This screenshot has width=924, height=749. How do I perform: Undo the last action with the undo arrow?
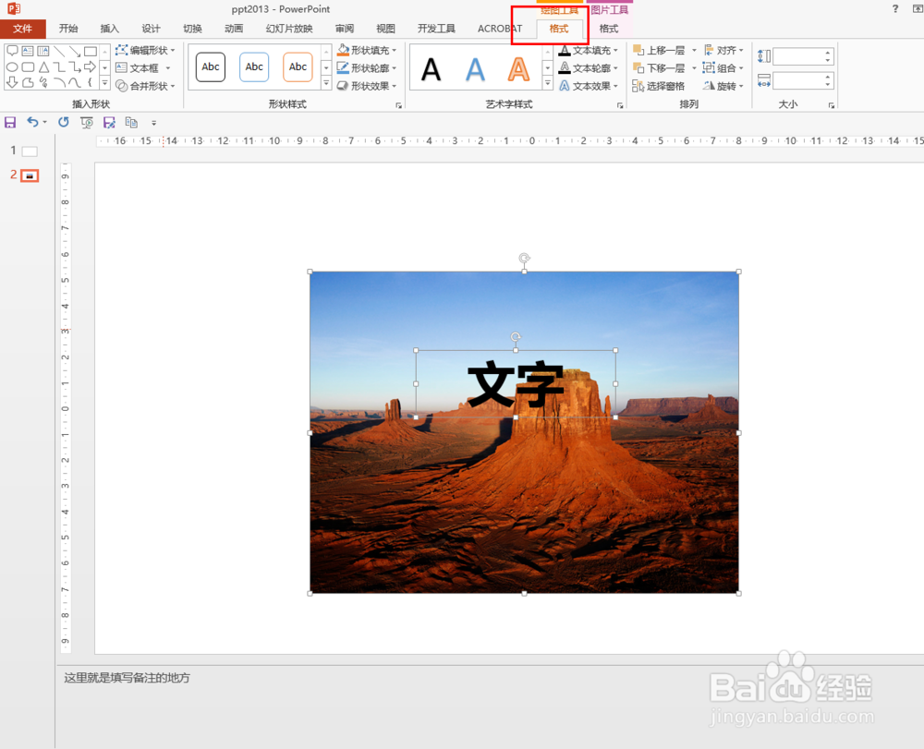click(33, 122)
